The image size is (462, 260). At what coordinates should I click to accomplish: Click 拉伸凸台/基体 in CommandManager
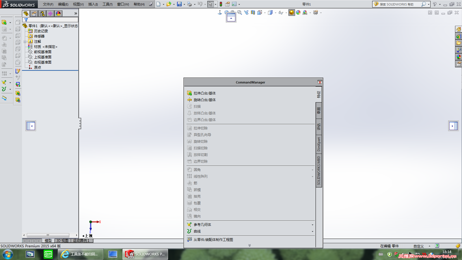204,93
